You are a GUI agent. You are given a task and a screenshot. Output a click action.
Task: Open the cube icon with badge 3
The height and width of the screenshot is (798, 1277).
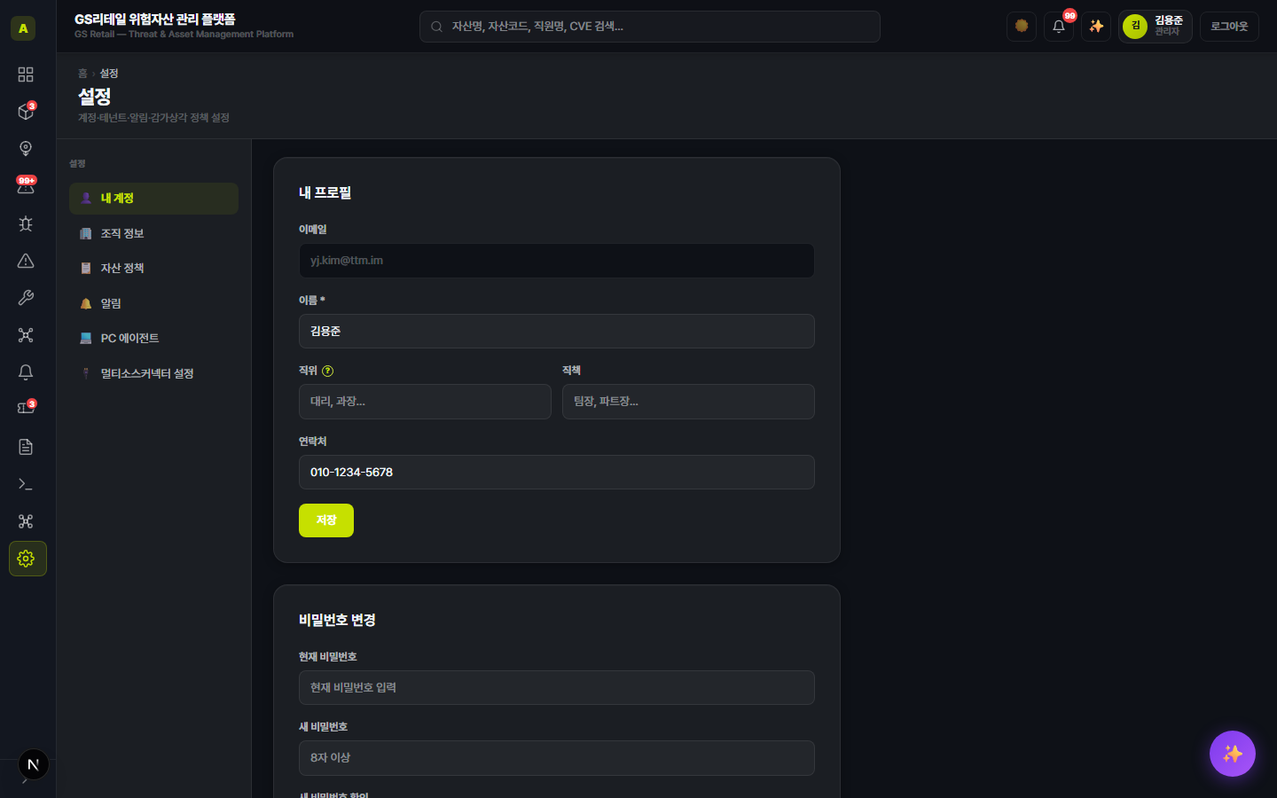tap(26, 112)
